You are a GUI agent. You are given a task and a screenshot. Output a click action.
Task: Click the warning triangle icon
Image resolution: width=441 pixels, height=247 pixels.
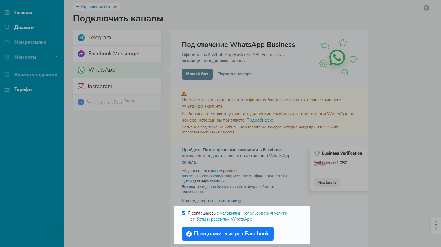[184, 93]
